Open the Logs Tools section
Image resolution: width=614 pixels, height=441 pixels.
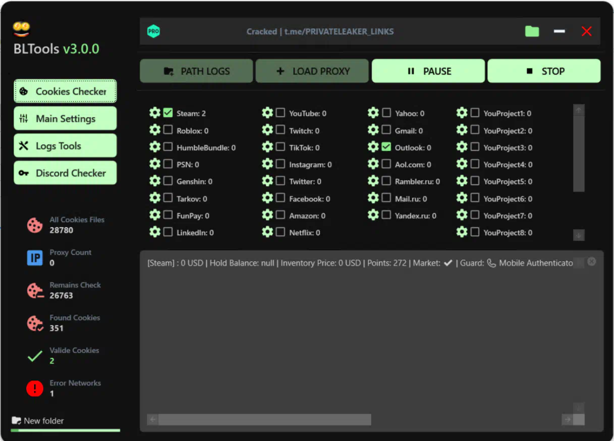65,146
